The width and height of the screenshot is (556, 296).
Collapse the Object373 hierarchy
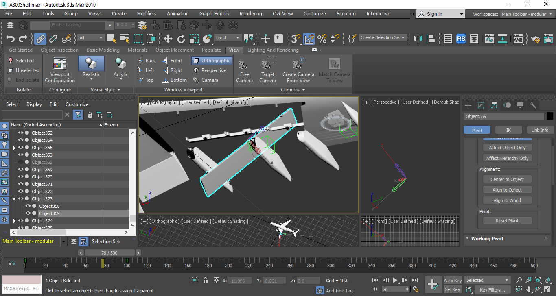pos(14,198)
